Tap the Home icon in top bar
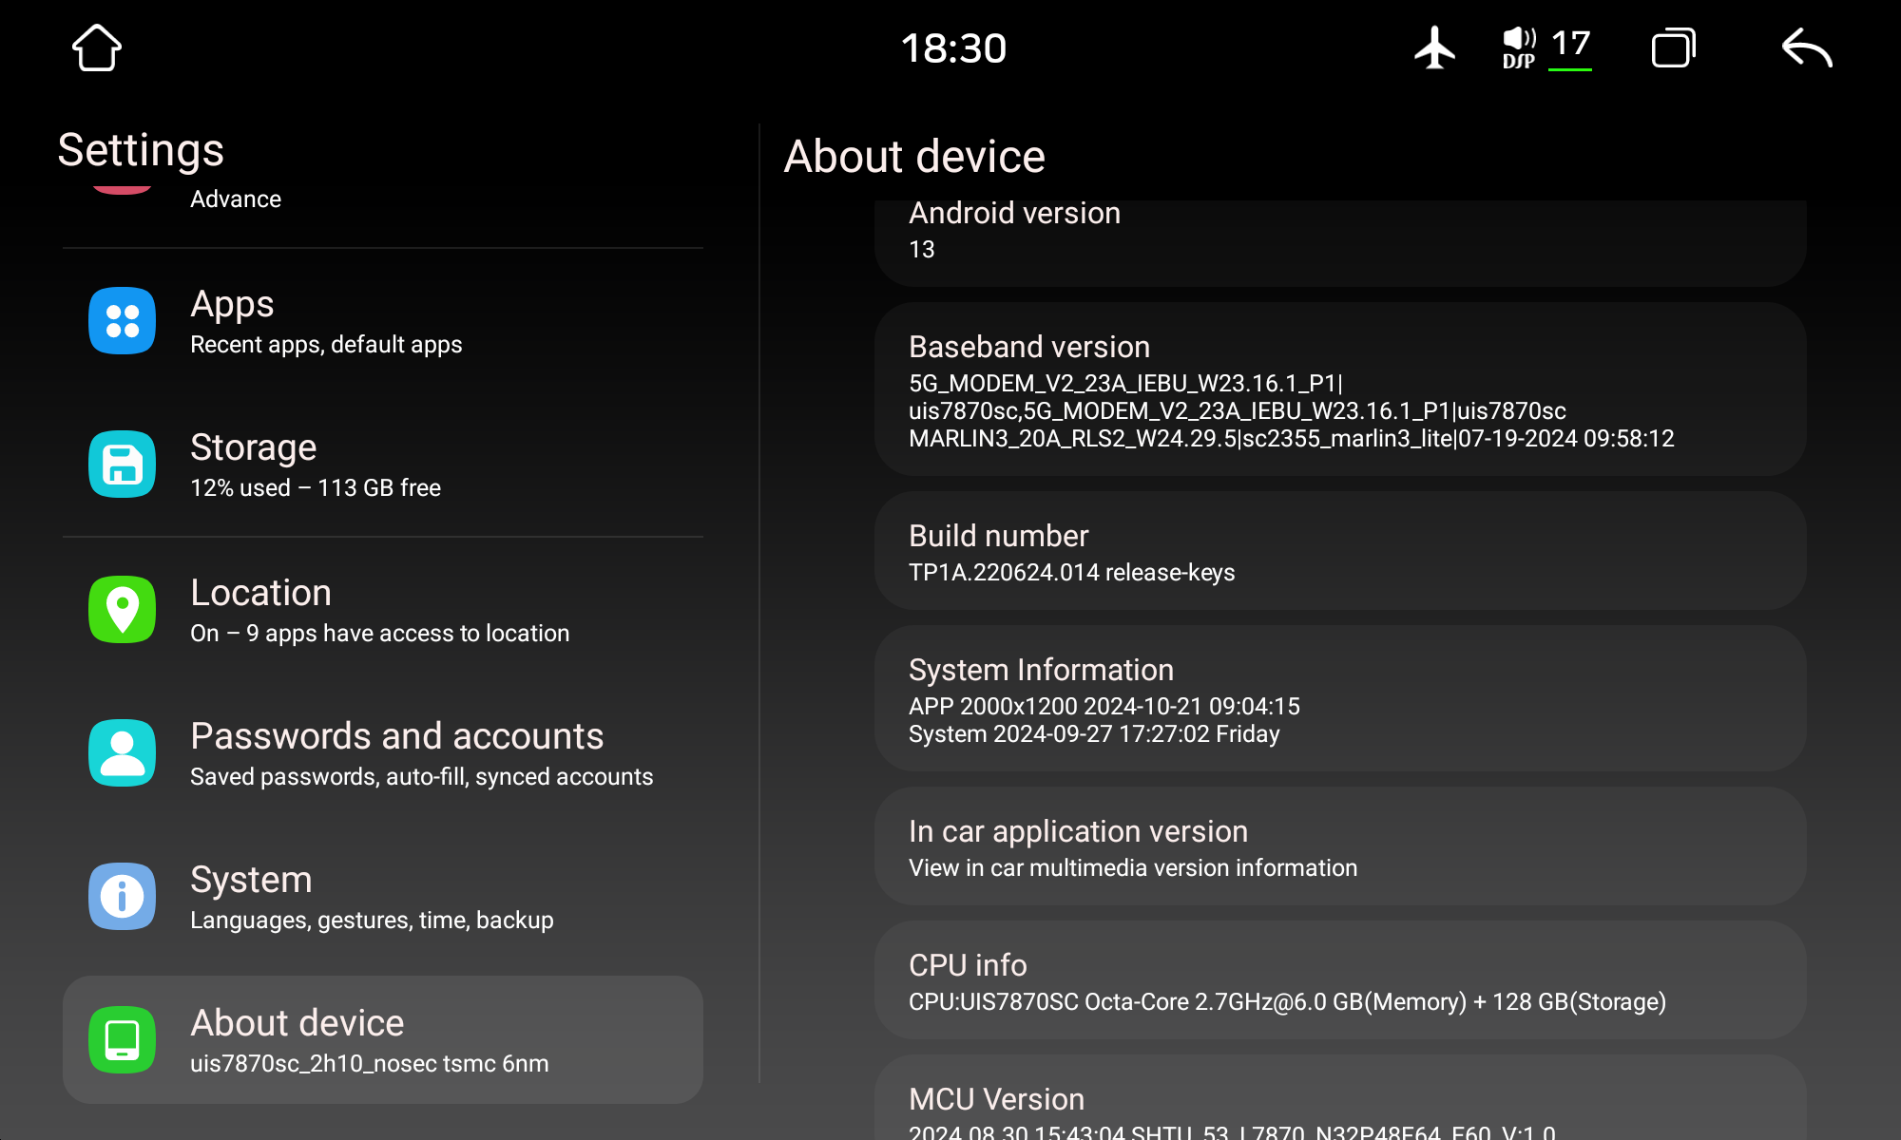Screen dimensions: 1901x1140 pos(97,47)
